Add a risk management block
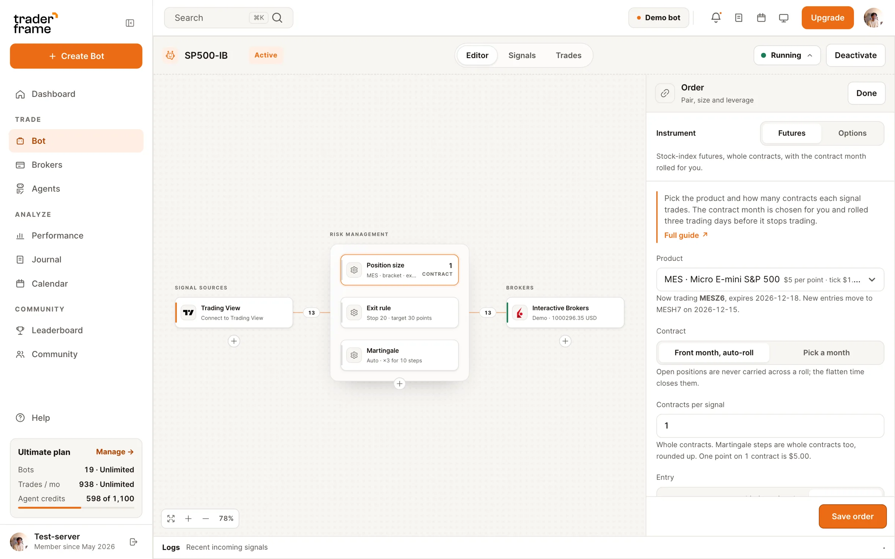 click(x=399, y=383)
